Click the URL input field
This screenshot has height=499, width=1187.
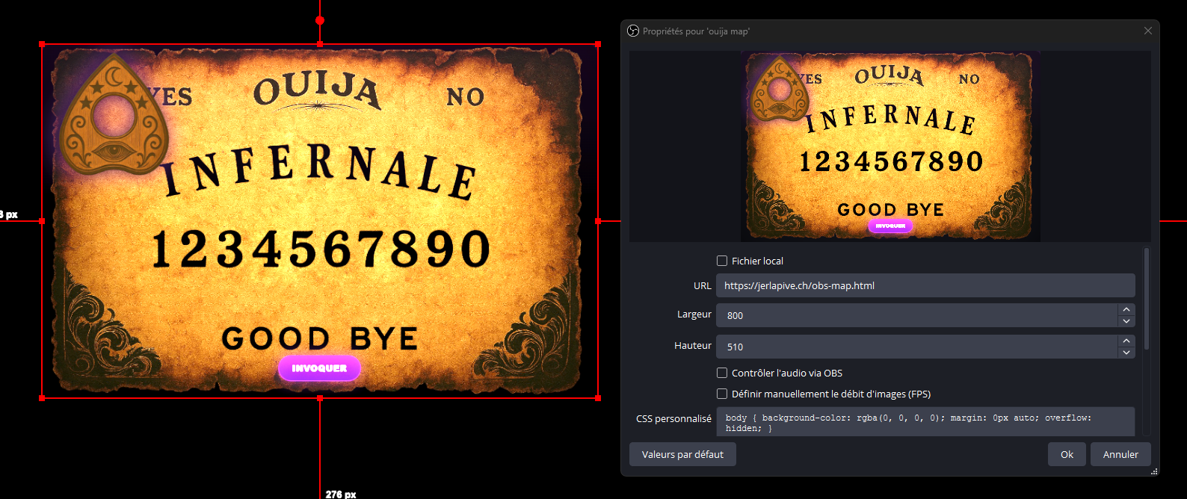[925, 285]
